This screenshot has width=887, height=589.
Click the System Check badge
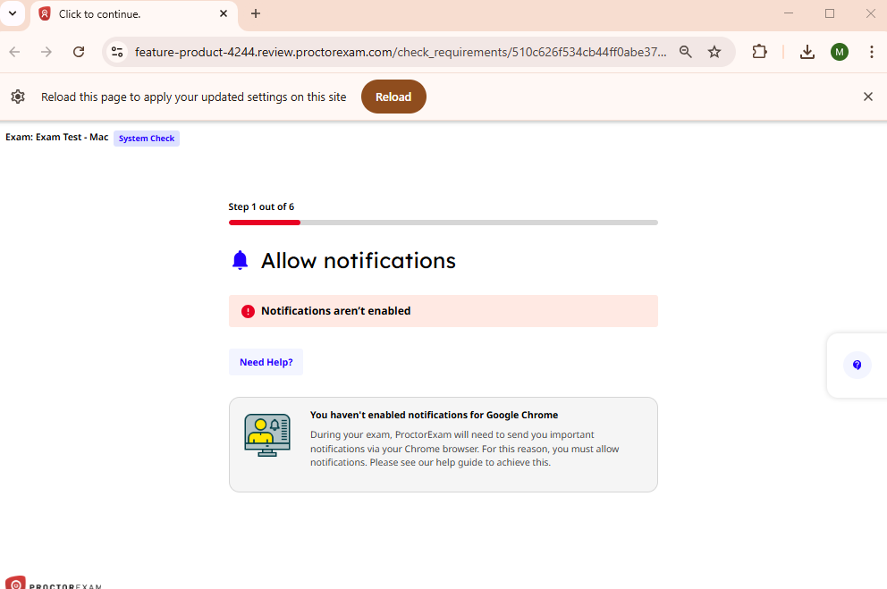click(147, 139)
